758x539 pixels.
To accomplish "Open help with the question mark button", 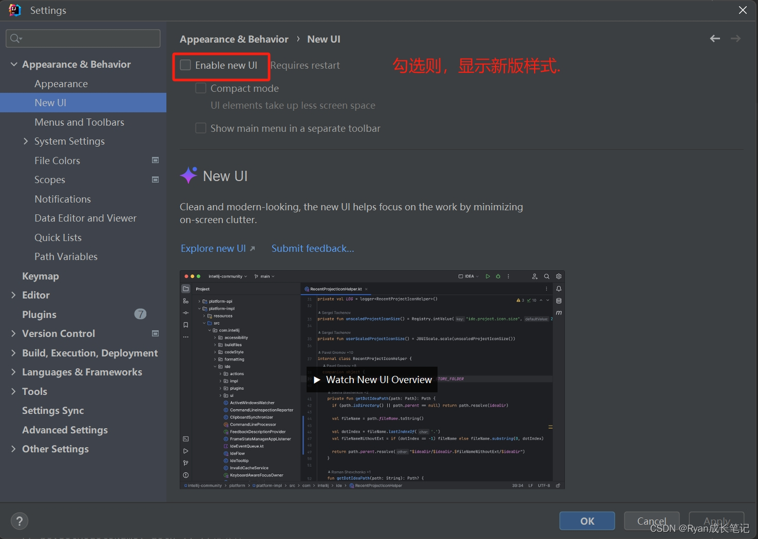I will [20, 521].
